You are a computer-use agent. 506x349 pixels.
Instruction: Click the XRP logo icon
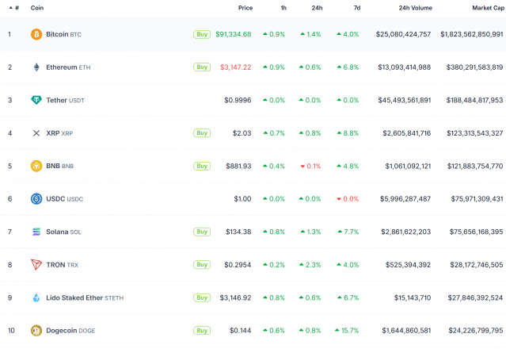36,133
